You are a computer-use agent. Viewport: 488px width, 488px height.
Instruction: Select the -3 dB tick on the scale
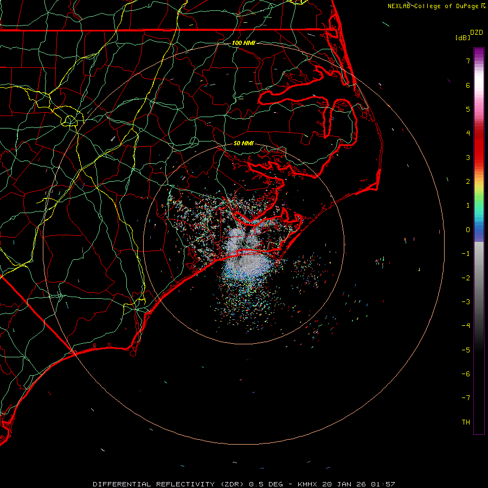(x=466, y=301)
